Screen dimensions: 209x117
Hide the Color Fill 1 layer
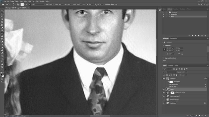pos(164,79)
